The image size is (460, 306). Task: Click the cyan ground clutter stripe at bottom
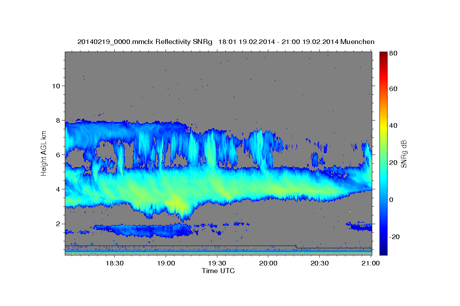[x=219, y=252]
